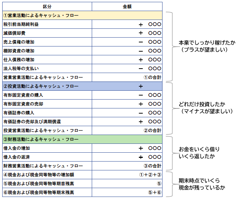This screenshot has height=201, width=241.
Task: Click the annotation 期末時点でいくら
Action: 199,181
